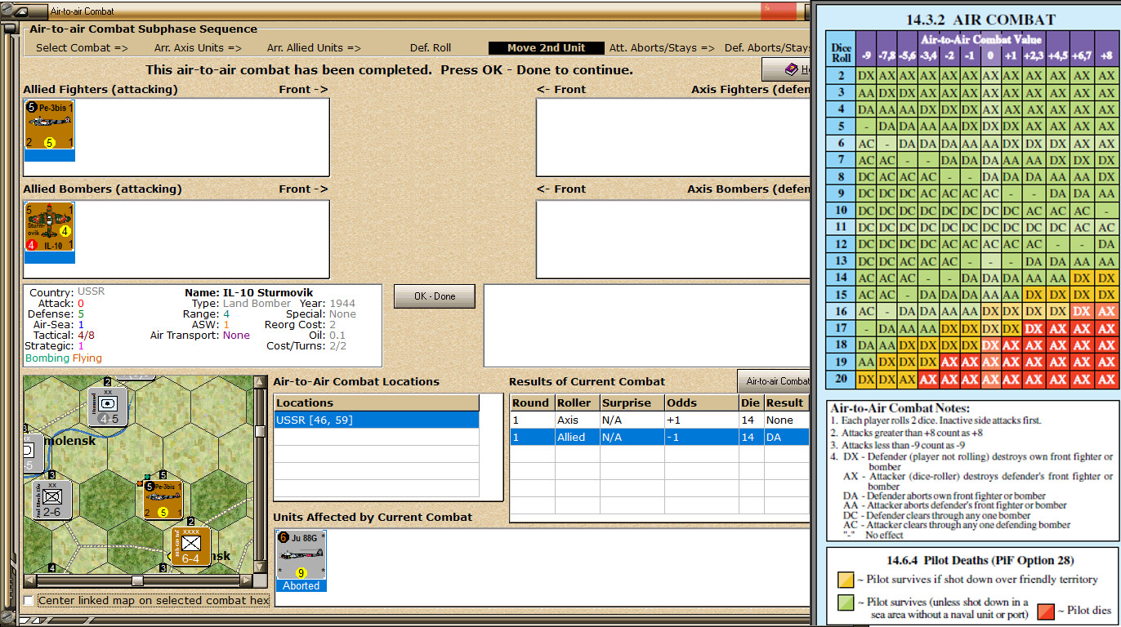Viewport: 1121px width, 627px height.
Task: Select the grey 4-5 unit on the map
Action: [108, 405]
